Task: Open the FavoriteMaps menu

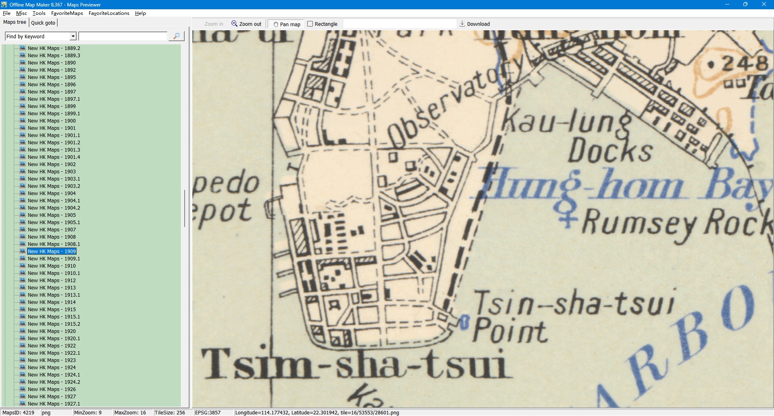Action: 67,13
